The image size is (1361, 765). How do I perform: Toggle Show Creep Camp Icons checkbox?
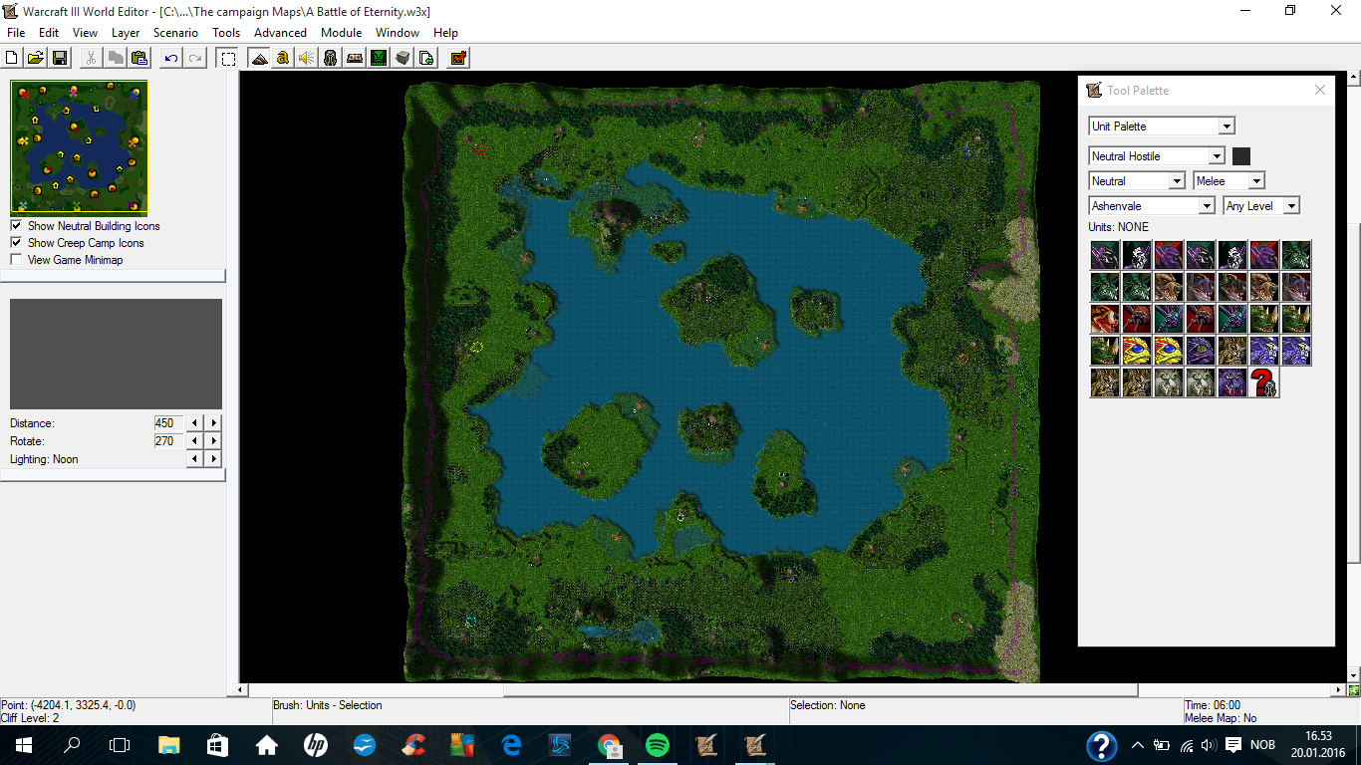point(16,243)
